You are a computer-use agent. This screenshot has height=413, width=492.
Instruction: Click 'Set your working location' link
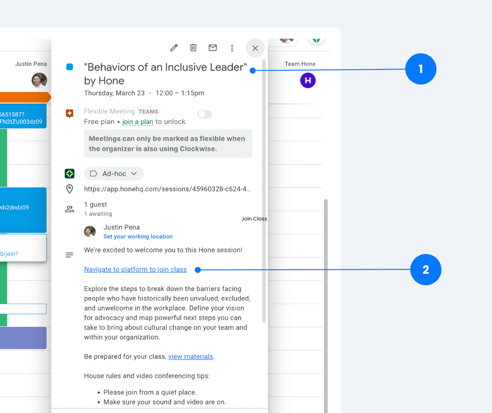coord(138,236)
